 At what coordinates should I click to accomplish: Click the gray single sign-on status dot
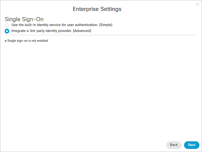click(x=6, y=41)
